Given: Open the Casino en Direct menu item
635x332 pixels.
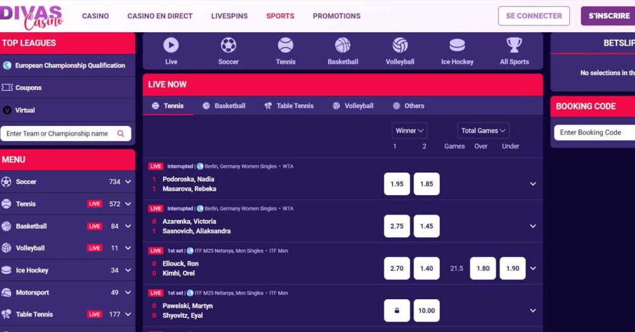Looking at the screenshot, I should (x=160, y=15).
